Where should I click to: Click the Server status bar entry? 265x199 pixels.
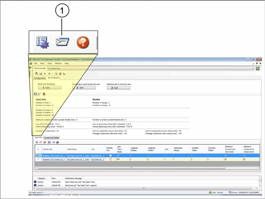244,193
